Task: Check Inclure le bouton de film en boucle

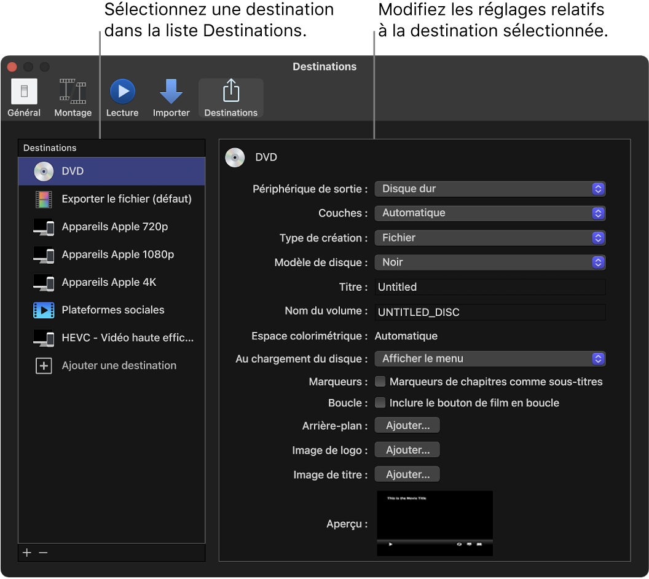Action: (380, 403)
